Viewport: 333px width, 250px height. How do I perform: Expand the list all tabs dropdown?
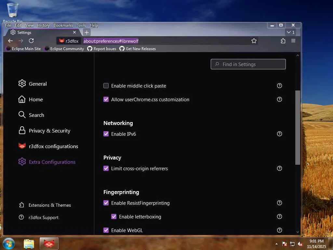coord(290,32)
